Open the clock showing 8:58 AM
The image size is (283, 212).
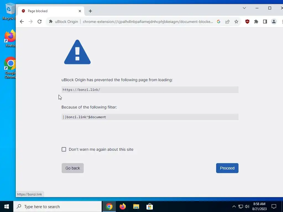pos(259,206)
